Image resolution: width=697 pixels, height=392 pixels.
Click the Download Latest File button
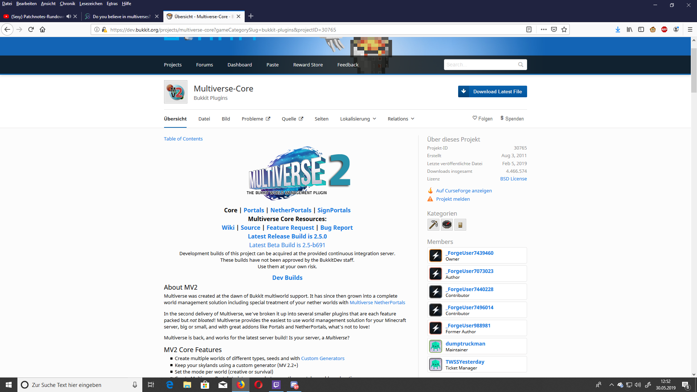[492, 91]
